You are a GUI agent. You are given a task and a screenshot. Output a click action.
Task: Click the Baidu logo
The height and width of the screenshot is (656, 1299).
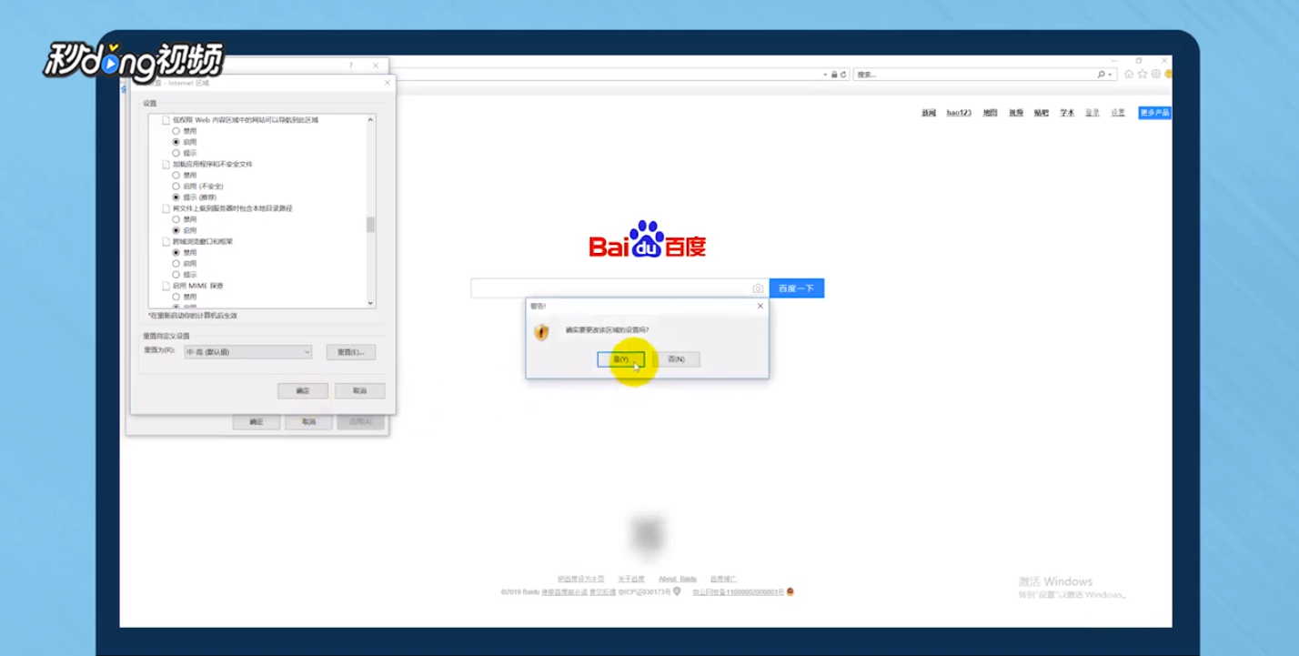(648, 239)
